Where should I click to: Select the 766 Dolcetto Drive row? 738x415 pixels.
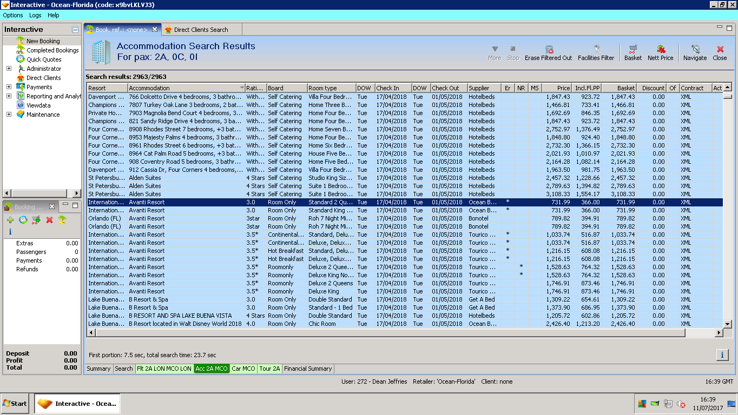(x=405, y=97)
